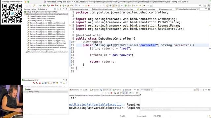Toggle the highlighted mark occurrences toolbar button
The height and width of the screenshot is (118, 211).
click(x=113, y=6)
